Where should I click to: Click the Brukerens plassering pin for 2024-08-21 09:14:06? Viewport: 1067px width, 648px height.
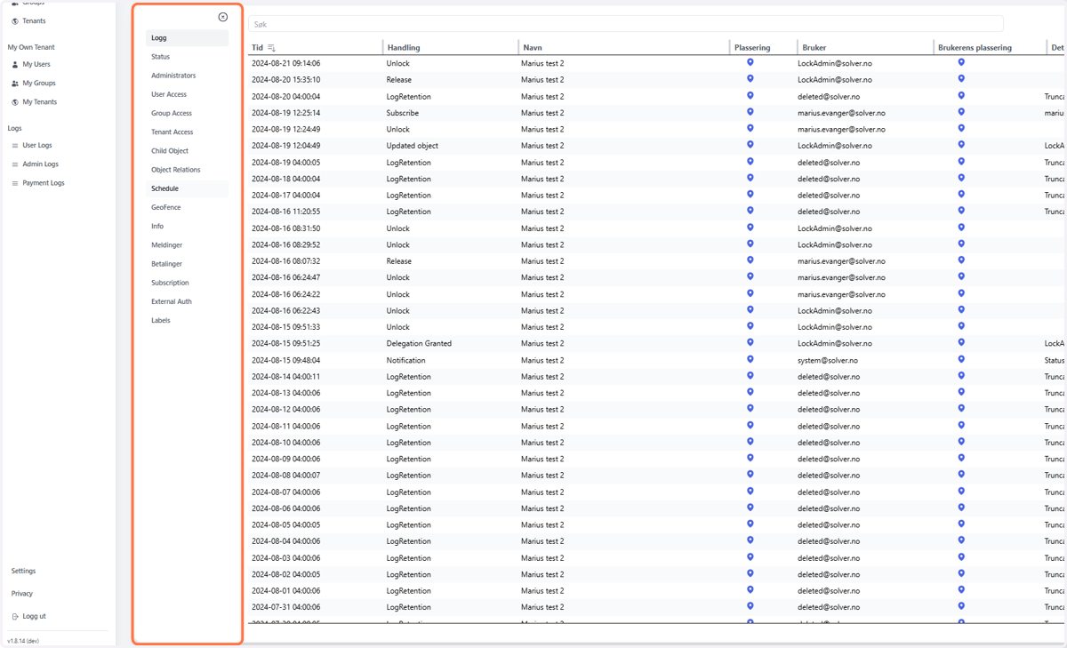(x=961, y=63)
